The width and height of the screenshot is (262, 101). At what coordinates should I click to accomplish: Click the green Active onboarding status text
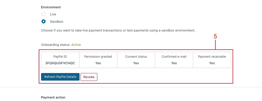click(x=76, y=45)
